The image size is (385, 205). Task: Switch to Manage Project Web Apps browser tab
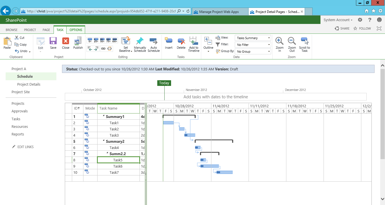pos(219,12)
